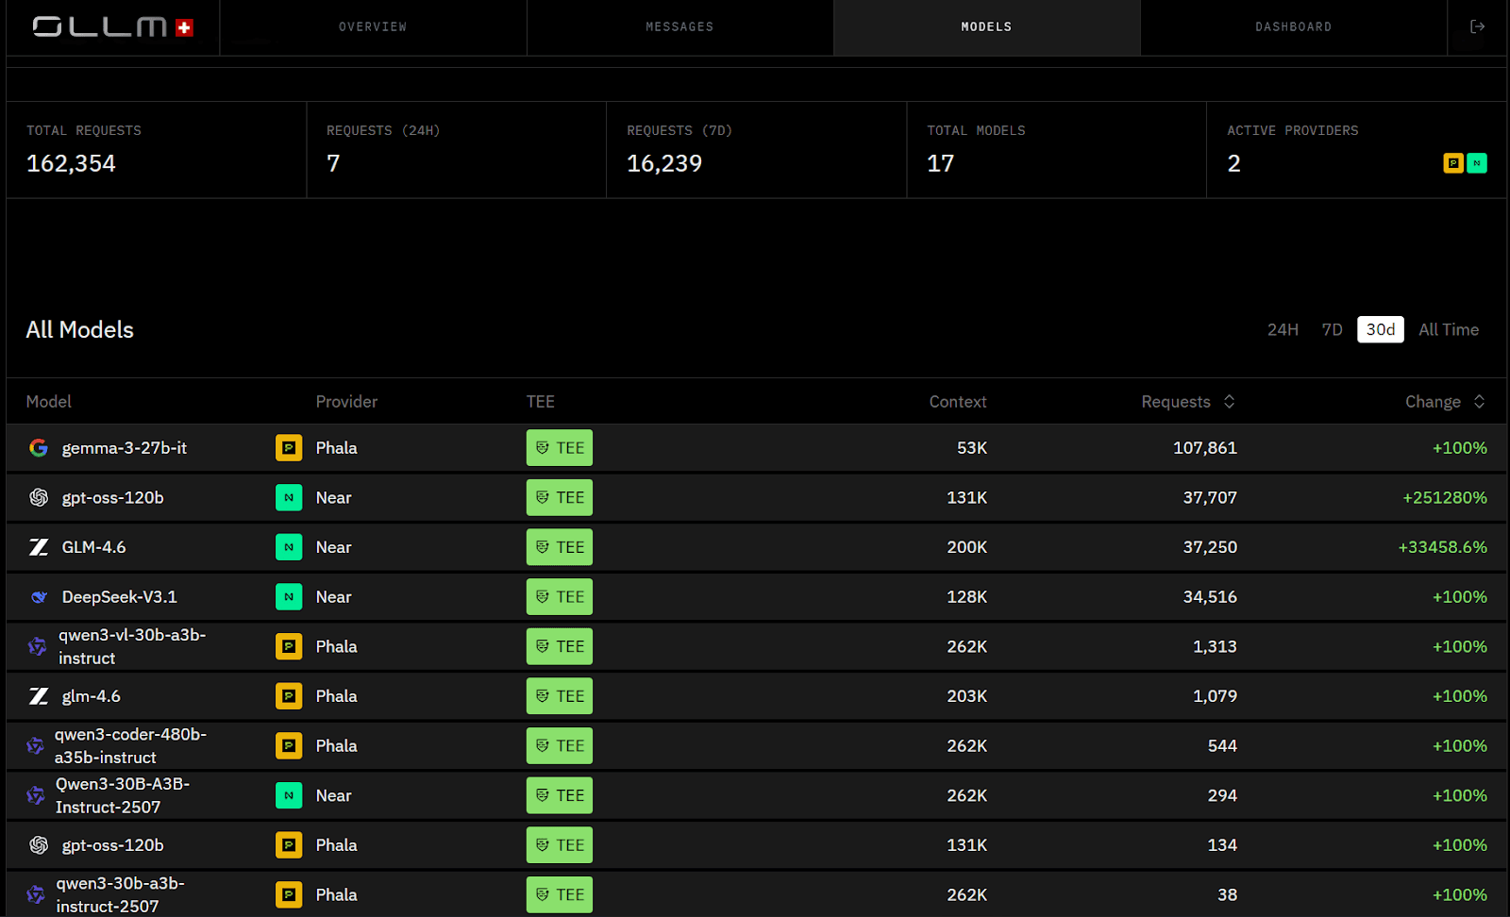The width and height of the screenshot is (1510, 917).
Task: Click the Phala badge on gemma-3-27b-it row
Action: point(289,447)
